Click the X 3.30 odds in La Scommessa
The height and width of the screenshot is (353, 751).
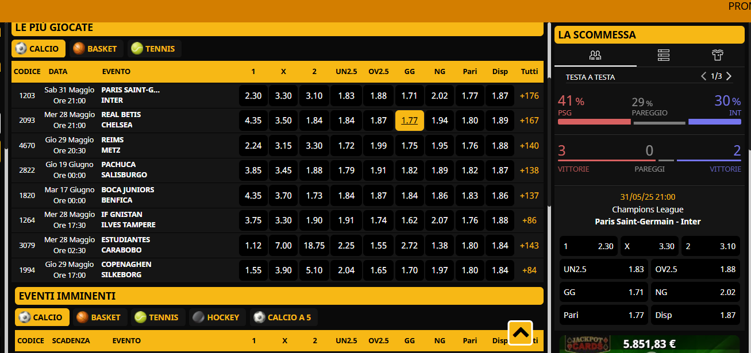[650, 246]
